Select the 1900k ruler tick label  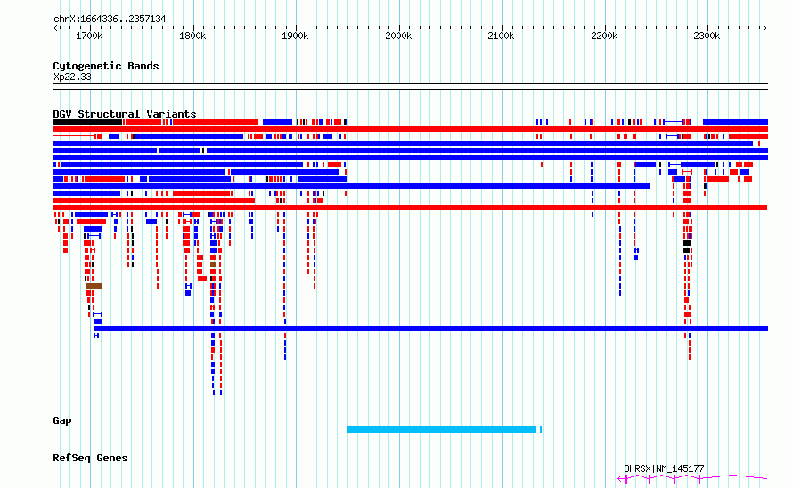pos(295,36)
